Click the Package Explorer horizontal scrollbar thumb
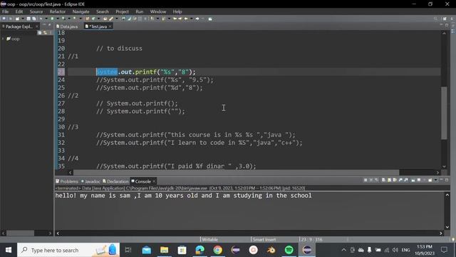This screenshot has height=257, width=456. (21, 233)
